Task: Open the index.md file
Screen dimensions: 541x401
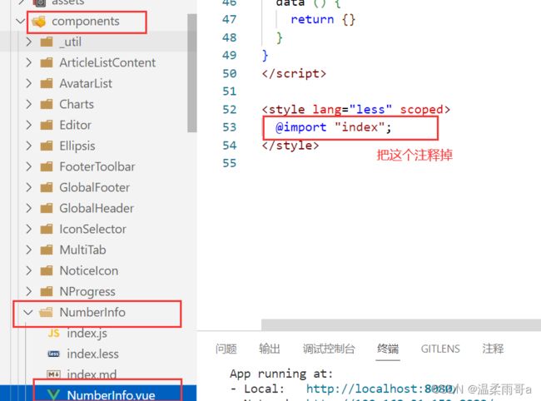Action: coord(92,374)
